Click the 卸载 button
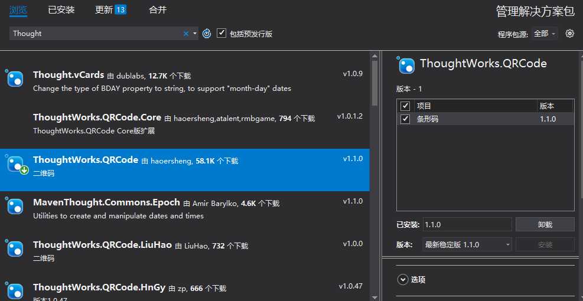Screen dimensions: 583x301 (545, 224)
